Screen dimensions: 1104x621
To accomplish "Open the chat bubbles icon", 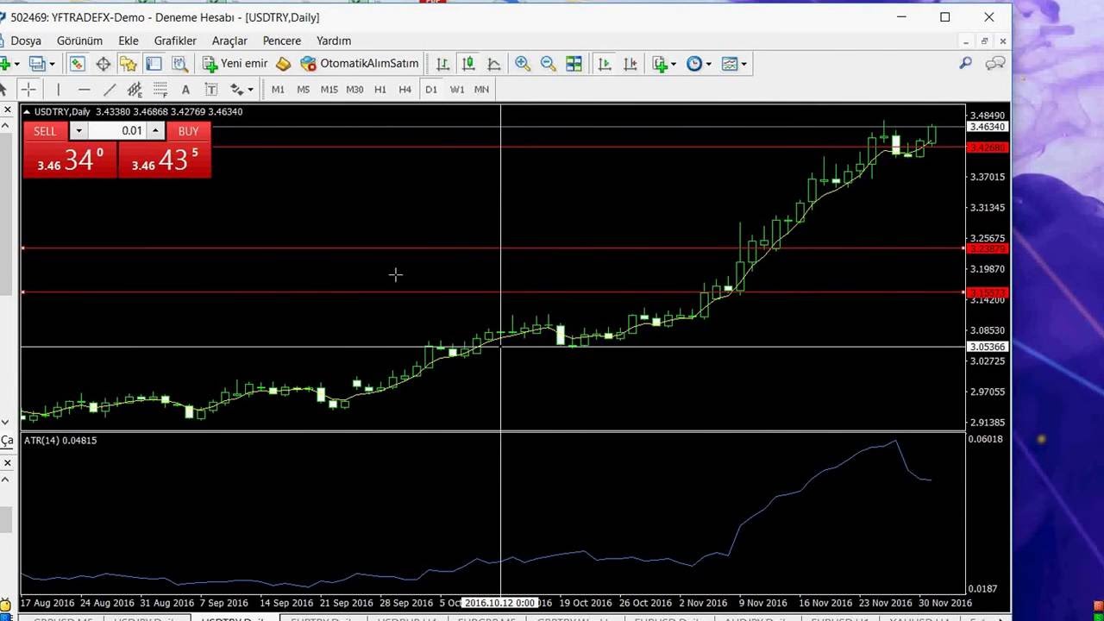I will tap(995, 63).
